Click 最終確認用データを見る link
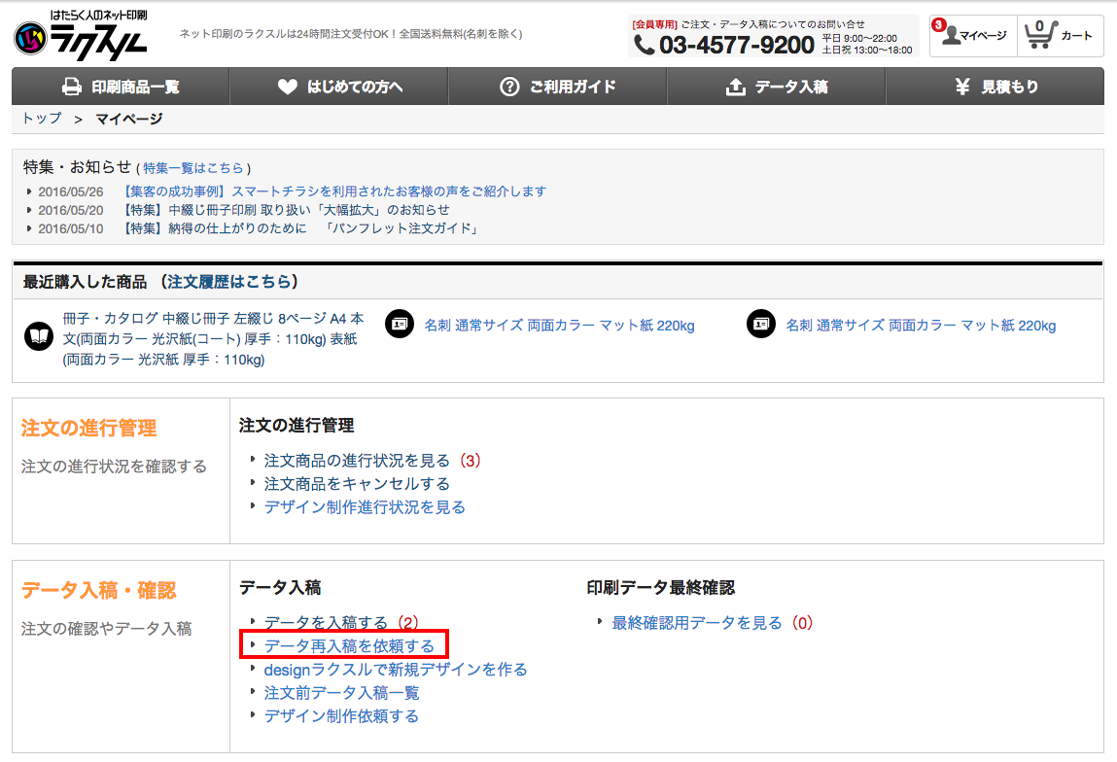Screen dimensions: 1117x762 pyautogui.click(x=696, y=622)
